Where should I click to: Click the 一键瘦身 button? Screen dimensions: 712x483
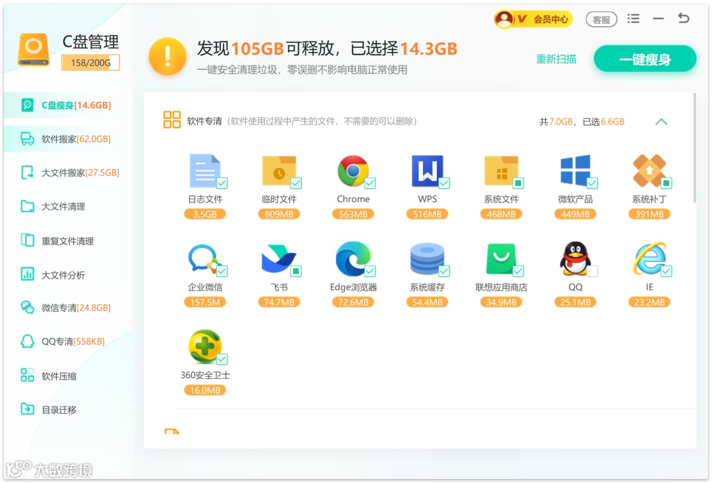(x=645, y=59)
